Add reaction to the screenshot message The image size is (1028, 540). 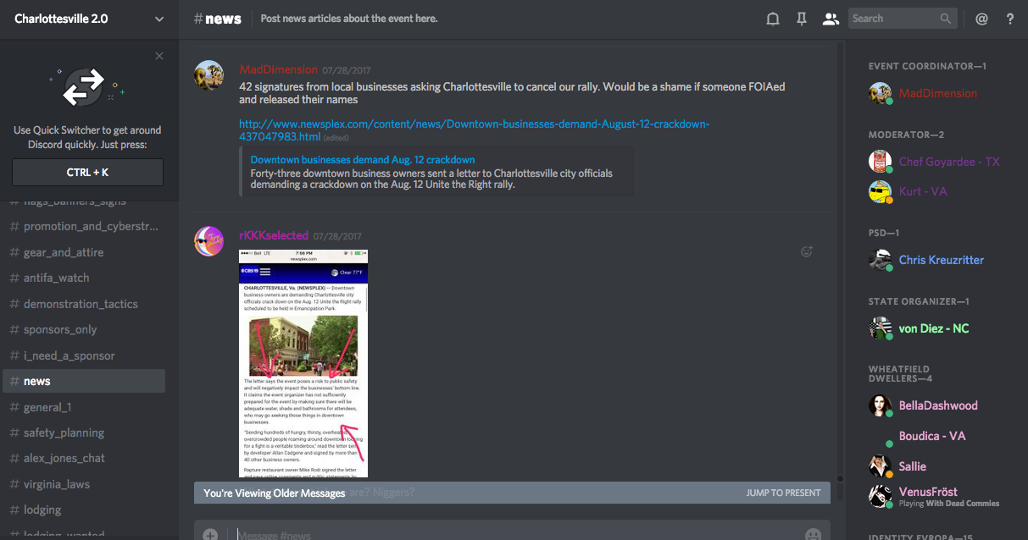coord(807,251)
